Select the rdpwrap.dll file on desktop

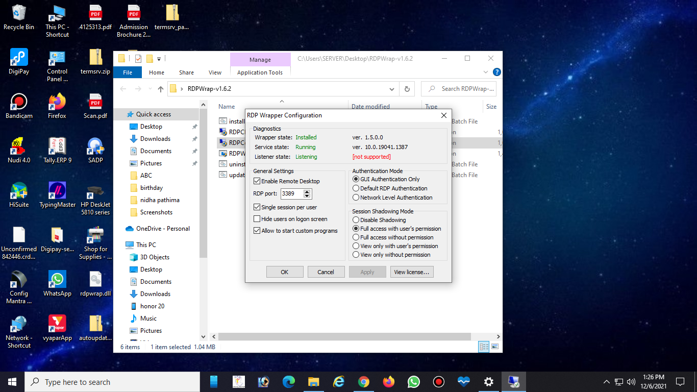95,283
